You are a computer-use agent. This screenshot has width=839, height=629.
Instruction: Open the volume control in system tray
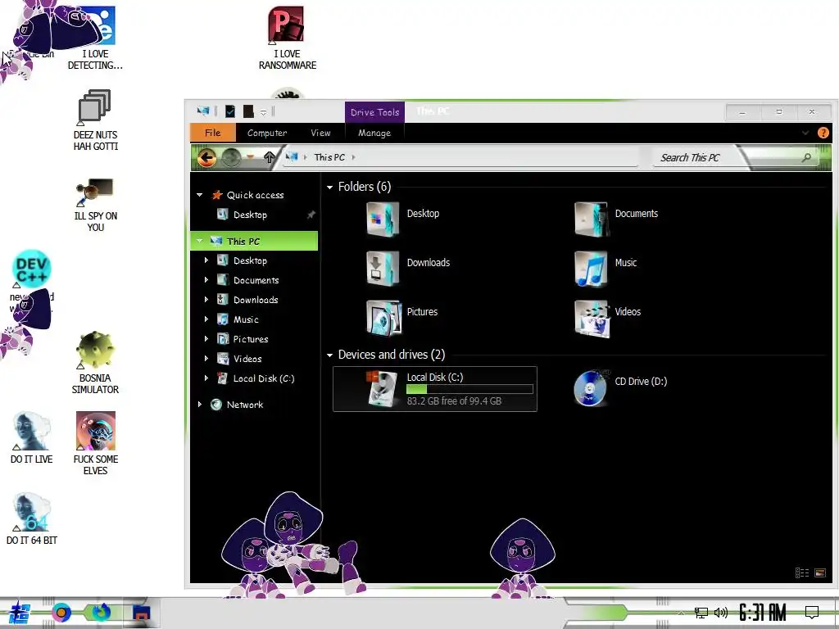point(721,613)
